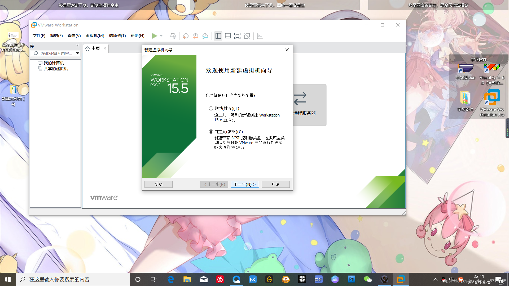Image resolution: width=509 pixels, height=286 pixels.
Task: Select 我的计算机 in library tree
Action: point(51,63)
